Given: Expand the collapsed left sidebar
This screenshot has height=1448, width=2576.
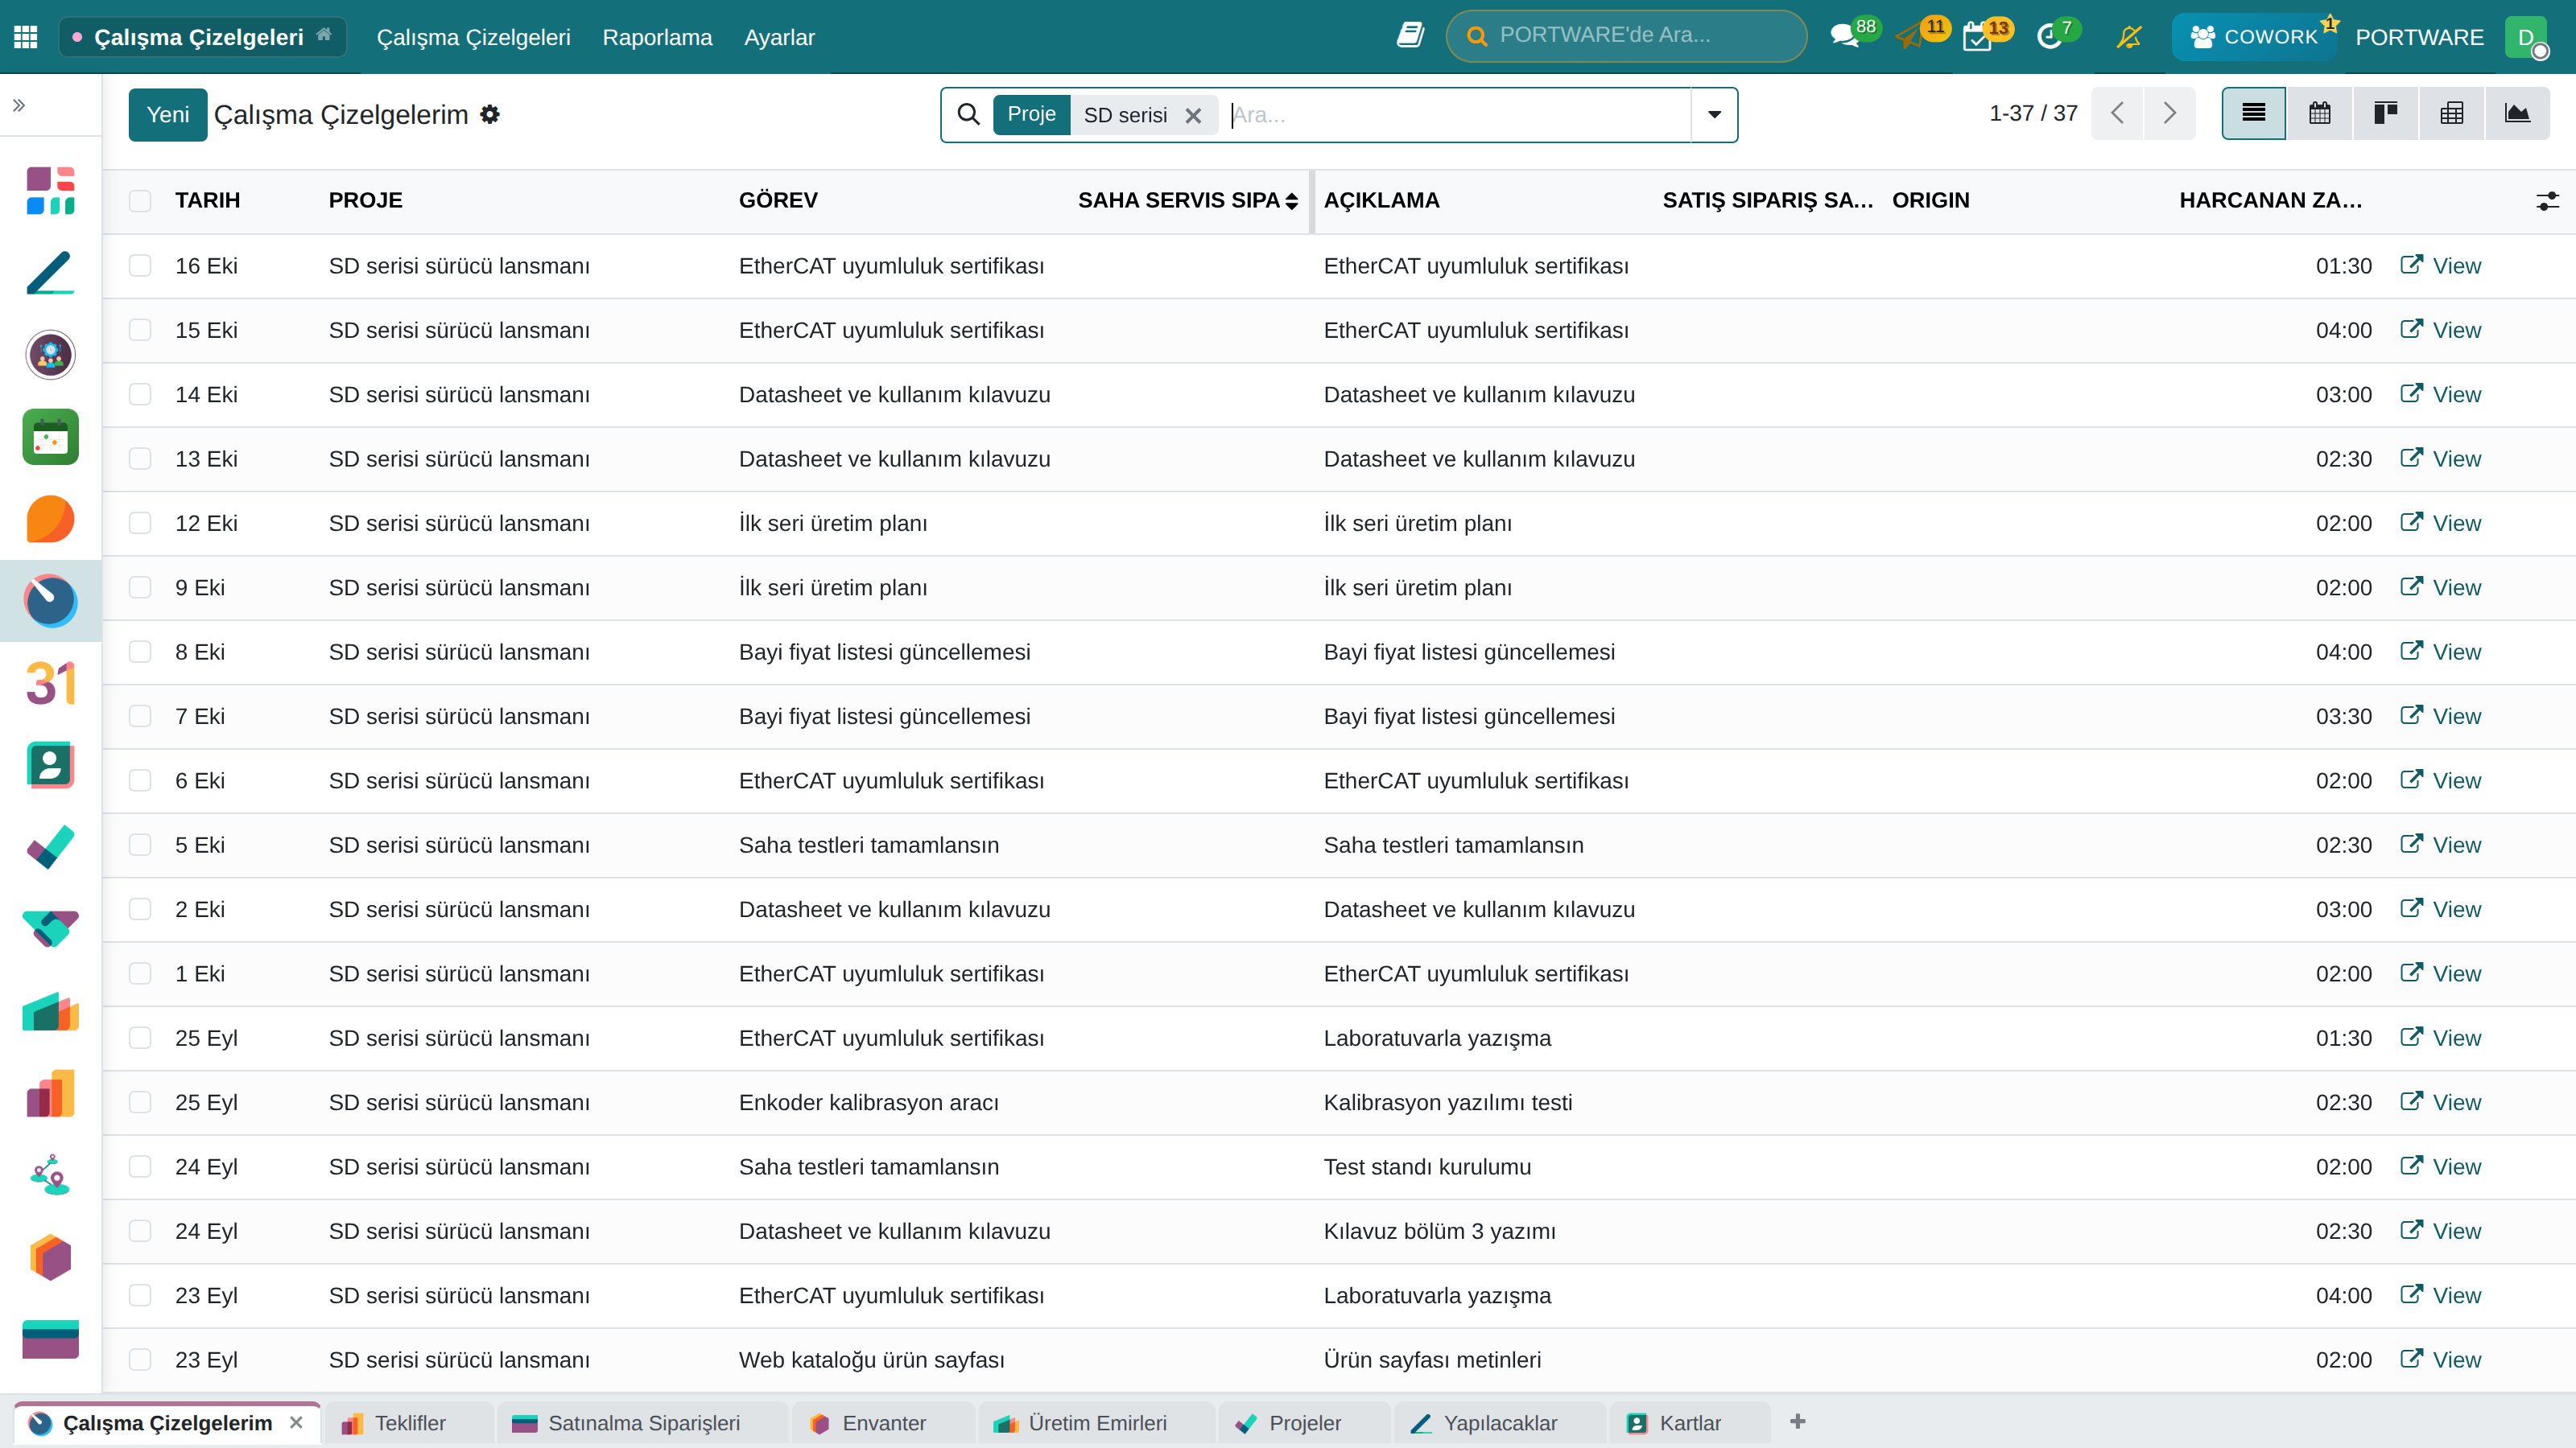Looking at the screenshot, I should click(x=19, y=105).
